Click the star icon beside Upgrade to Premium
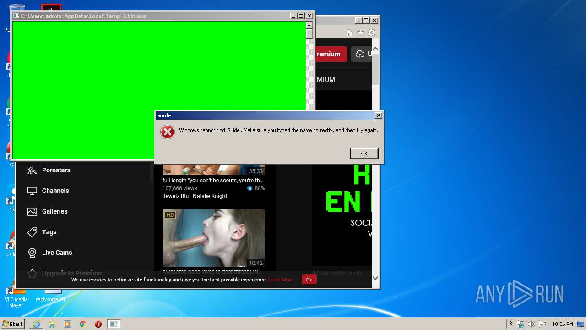Screen dimensions: 586x330 point(32,274)
